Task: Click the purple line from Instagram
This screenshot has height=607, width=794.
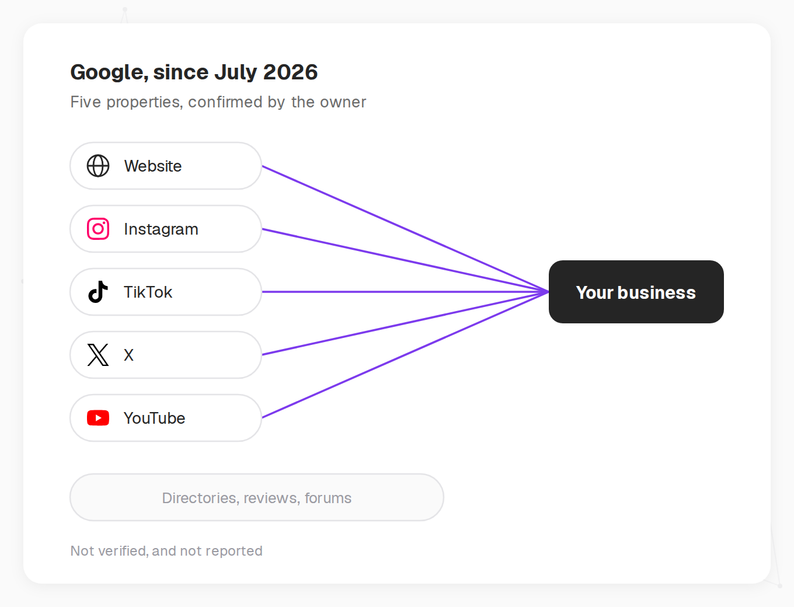Action: [405, 260]
